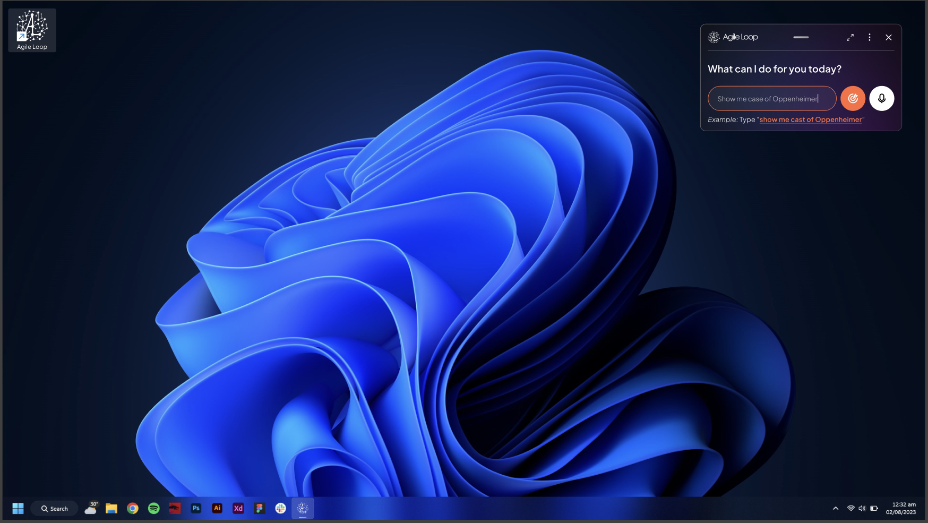The image size is (928, 523).
Task: Click the "show me cast of Oppenheimer" example link
Action: click(810, 120)
